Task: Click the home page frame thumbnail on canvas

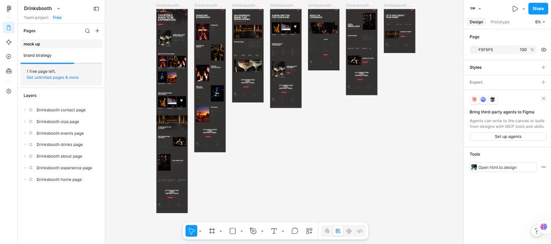Action: [172, 111]
